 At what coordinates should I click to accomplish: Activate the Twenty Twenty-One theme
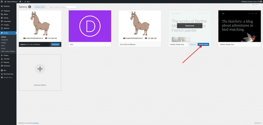[193, 44]
